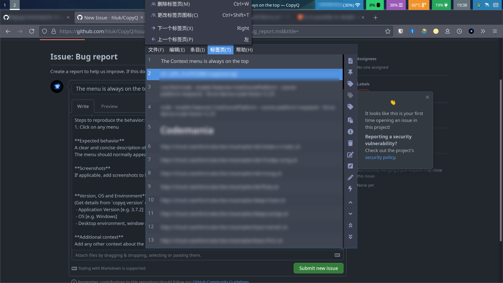Click the pin item icon in CopyQ toolbar
Image resolution: width=503 pixels, height=283 pixels.
[350, 72]
